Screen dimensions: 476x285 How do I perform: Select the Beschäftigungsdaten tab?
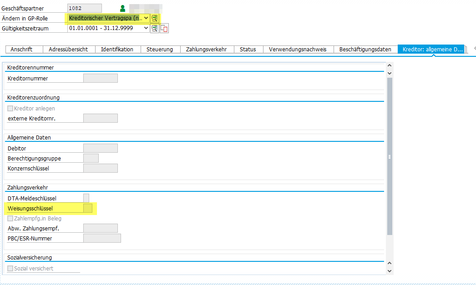click(365, 49)
